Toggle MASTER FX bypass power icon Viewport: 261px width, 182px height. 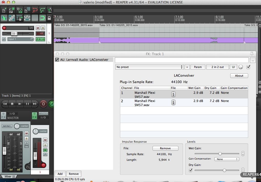pos(3,114)
